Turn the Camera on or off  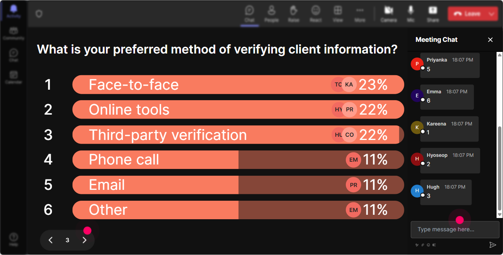389,14
